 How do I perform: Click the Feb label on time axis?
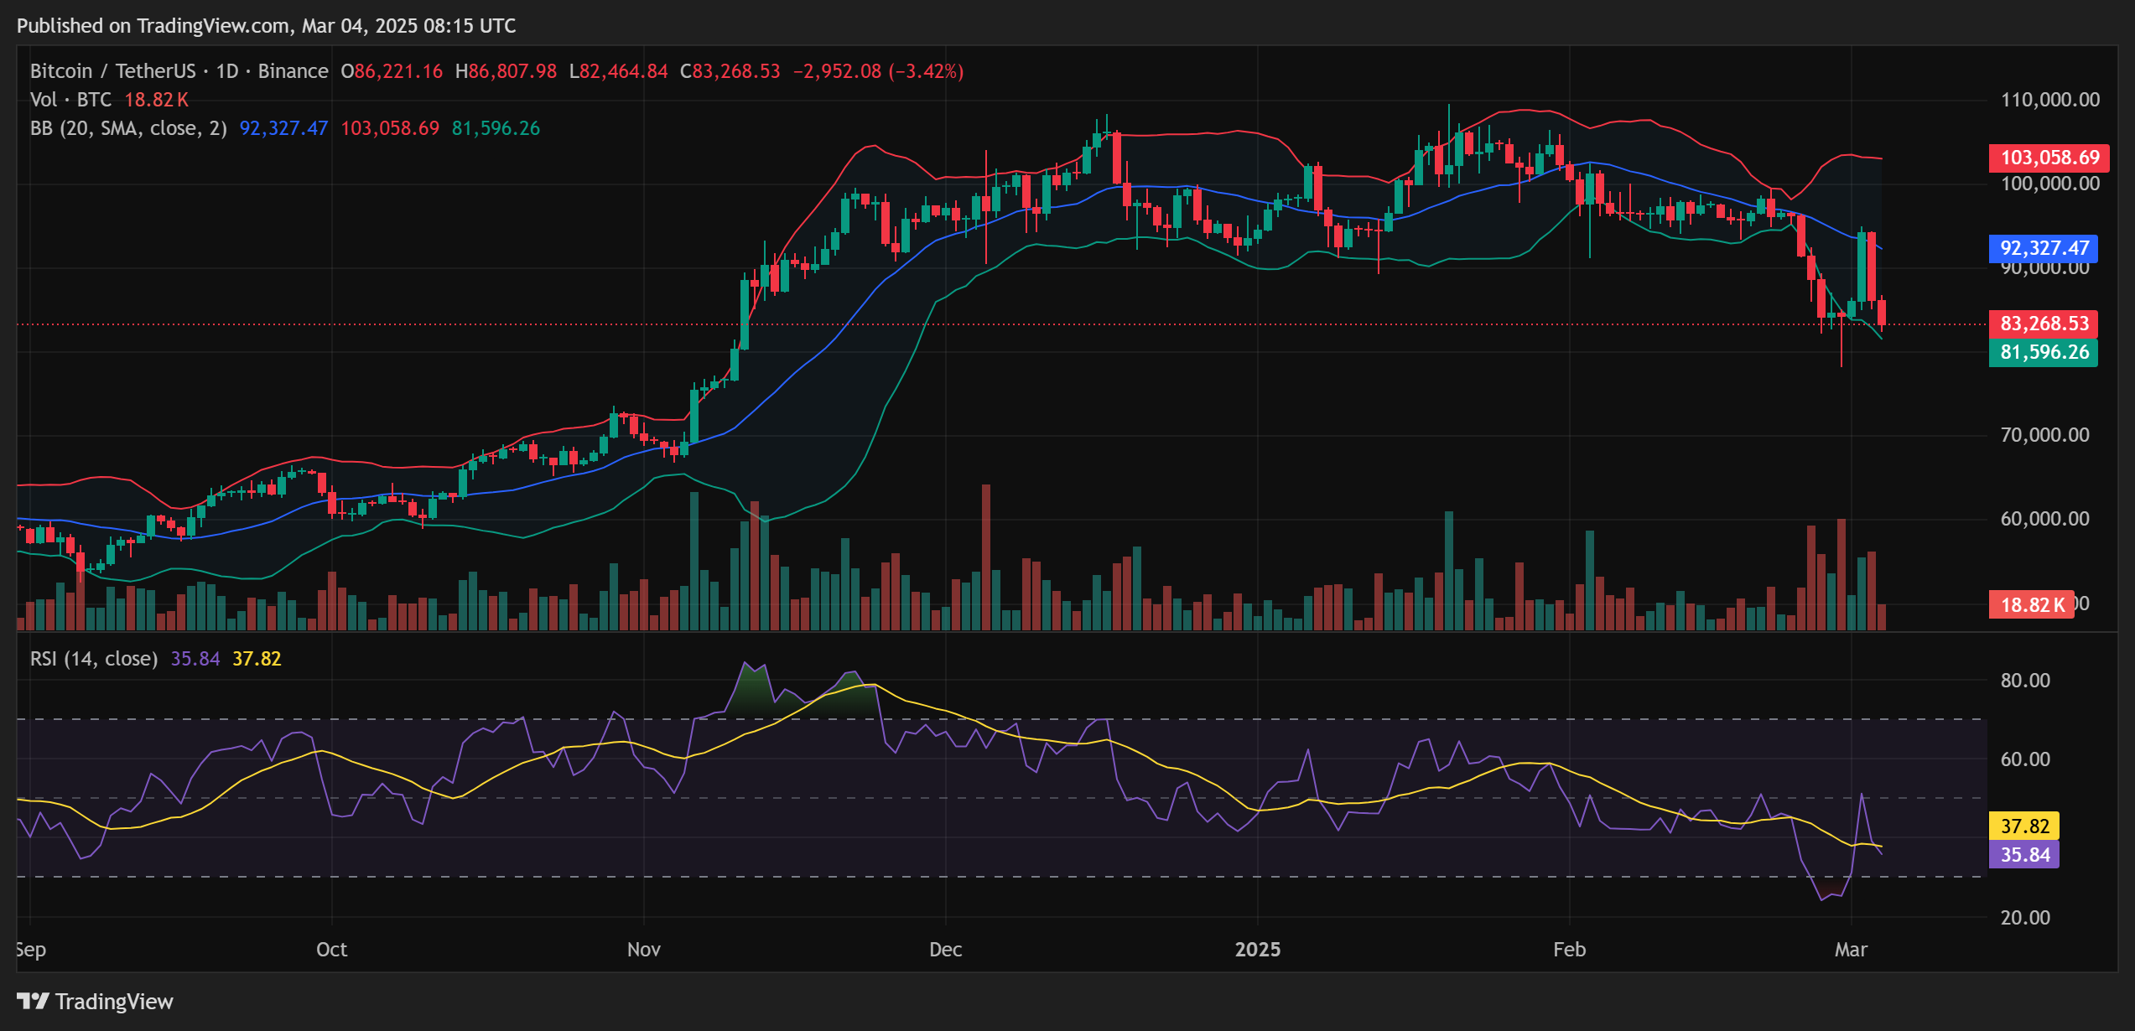pyautogui.click(x=1569, y=950)
